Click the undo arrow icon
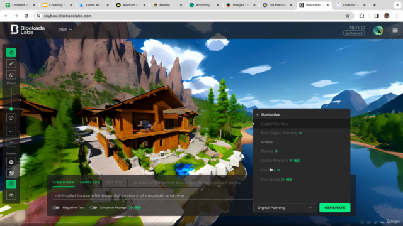 point(11,131)
